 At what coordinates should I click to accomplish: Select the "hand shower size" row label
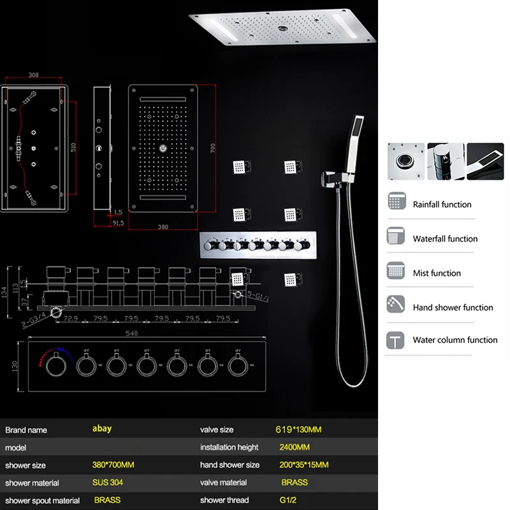pos(229,465)
